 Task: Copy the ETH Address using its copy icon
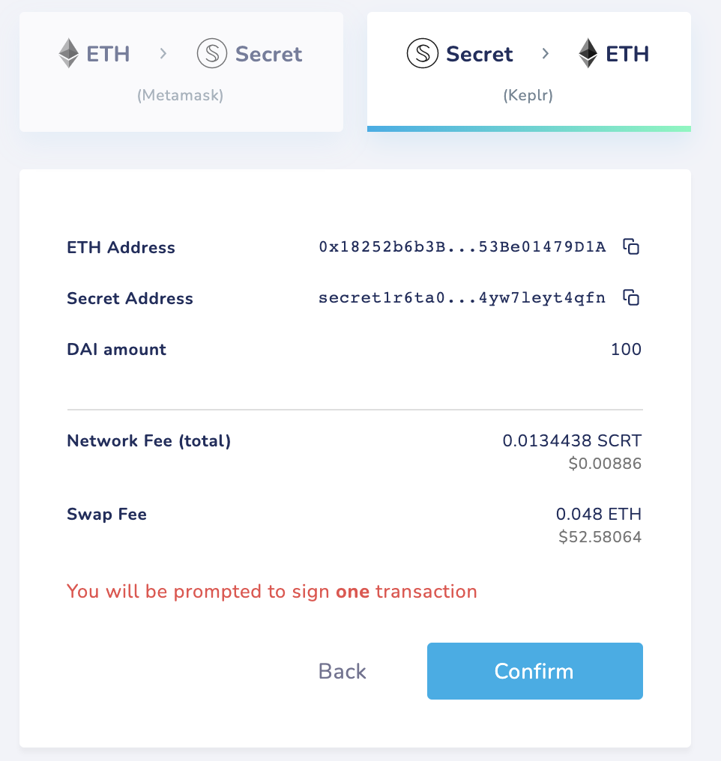click(632, 246)
